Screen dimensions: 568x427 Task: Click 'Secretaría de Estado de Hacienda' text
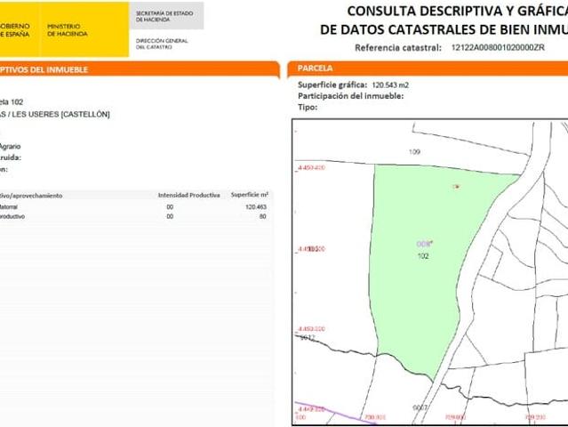click(x=164, y=16)
